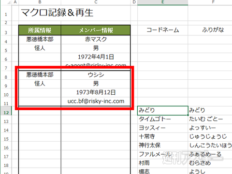The image size is (232, 174).
Task: Select the 男 cell in row 9
Action: (x=96, y=84)
